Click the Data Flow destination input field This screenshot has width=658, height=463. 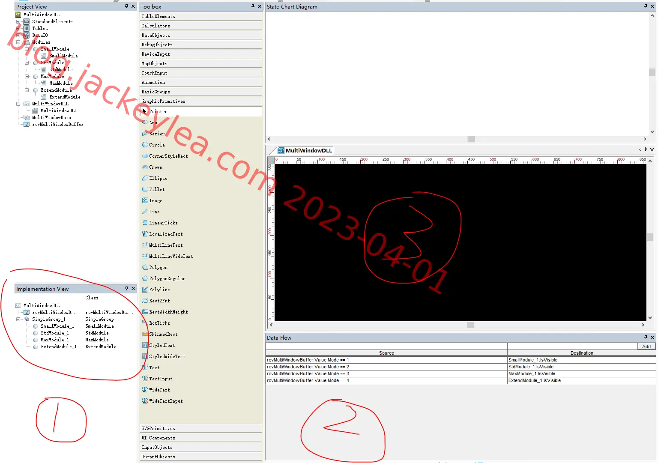point(572,346)
